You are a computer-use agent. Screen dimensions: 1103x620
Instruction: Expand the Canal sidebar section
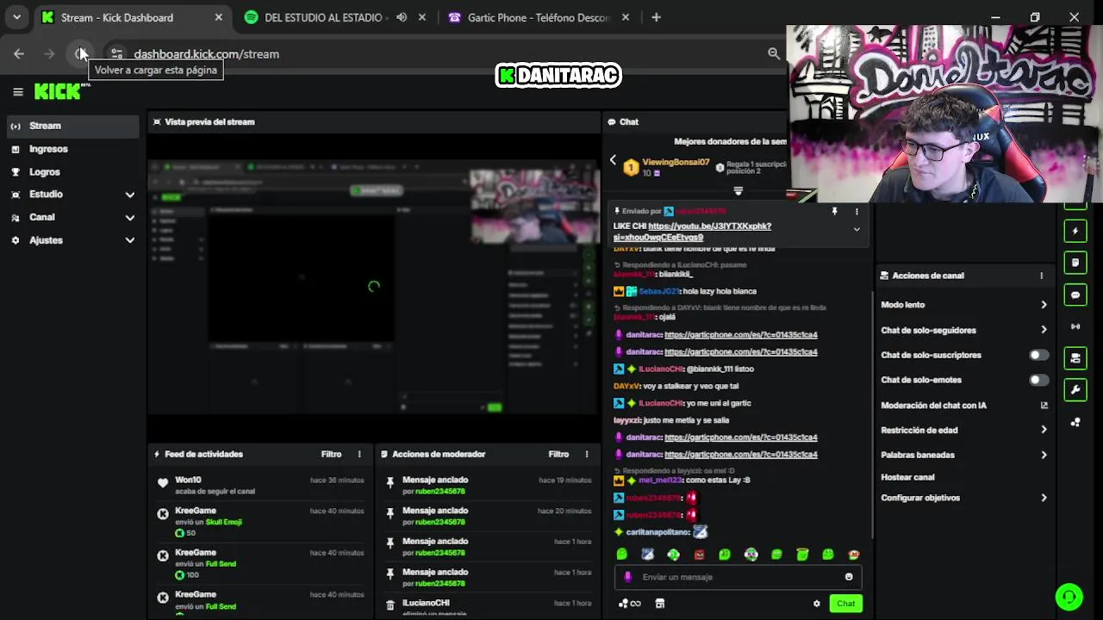72,218
